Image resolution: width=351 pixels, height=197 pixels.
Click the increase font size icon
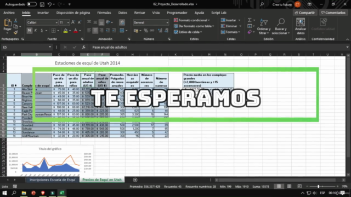(73, 22)
